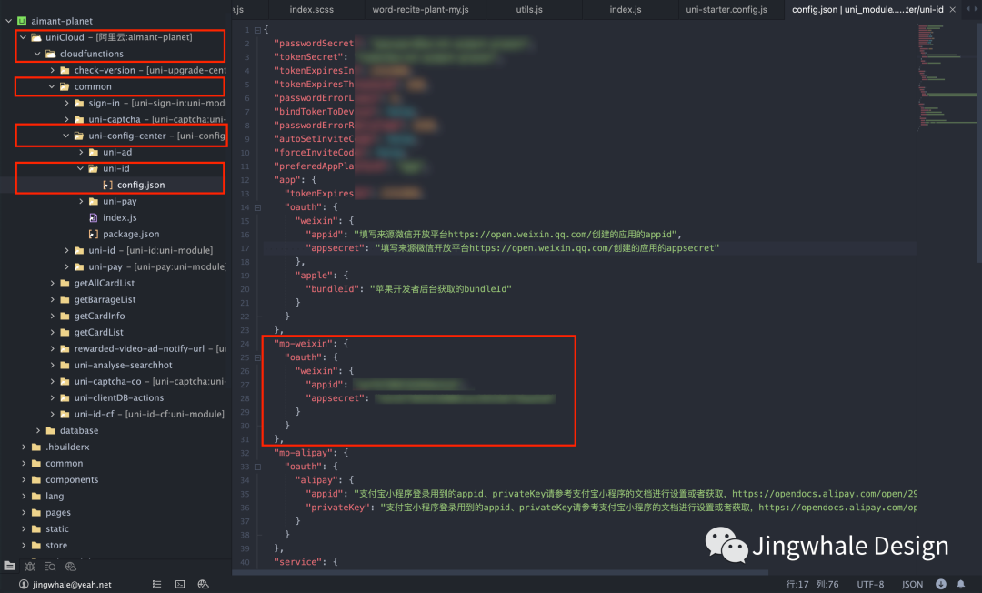
Task: Click the package.json file icon
Action: click(x=94, y=234)
